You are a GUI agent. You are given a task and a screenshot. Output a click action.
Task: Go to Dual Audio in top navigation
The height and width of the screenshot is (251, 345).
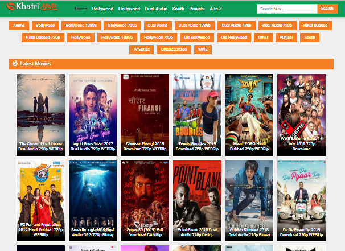[156, 9]
